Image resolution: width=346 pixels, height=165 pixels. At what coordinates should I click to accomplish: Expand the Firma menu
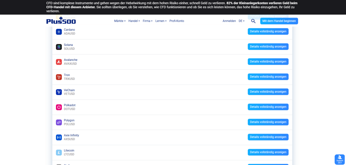(148, 21)
